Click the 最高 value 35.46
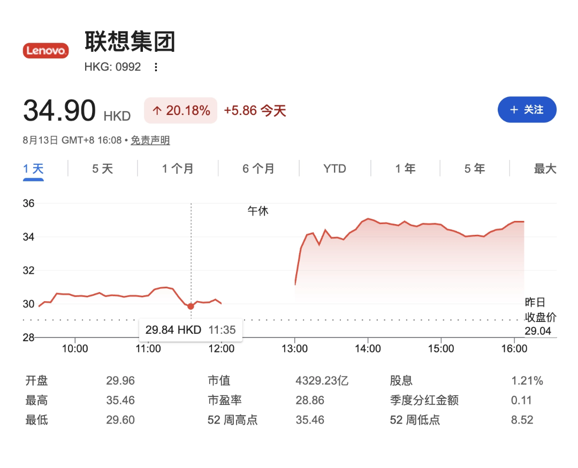This screenshot has width=578, height=468. coord(120,400)
